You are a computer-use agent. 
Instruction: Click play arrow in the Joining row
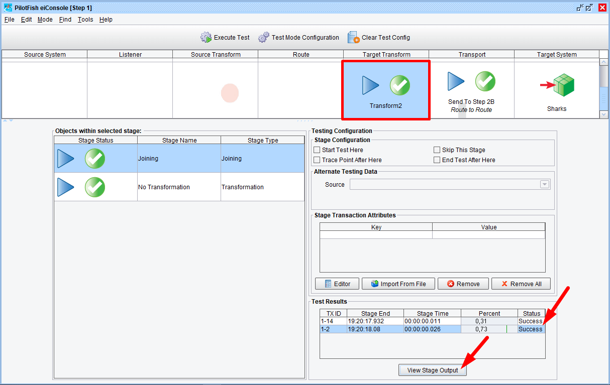click(x=65, y=159)
